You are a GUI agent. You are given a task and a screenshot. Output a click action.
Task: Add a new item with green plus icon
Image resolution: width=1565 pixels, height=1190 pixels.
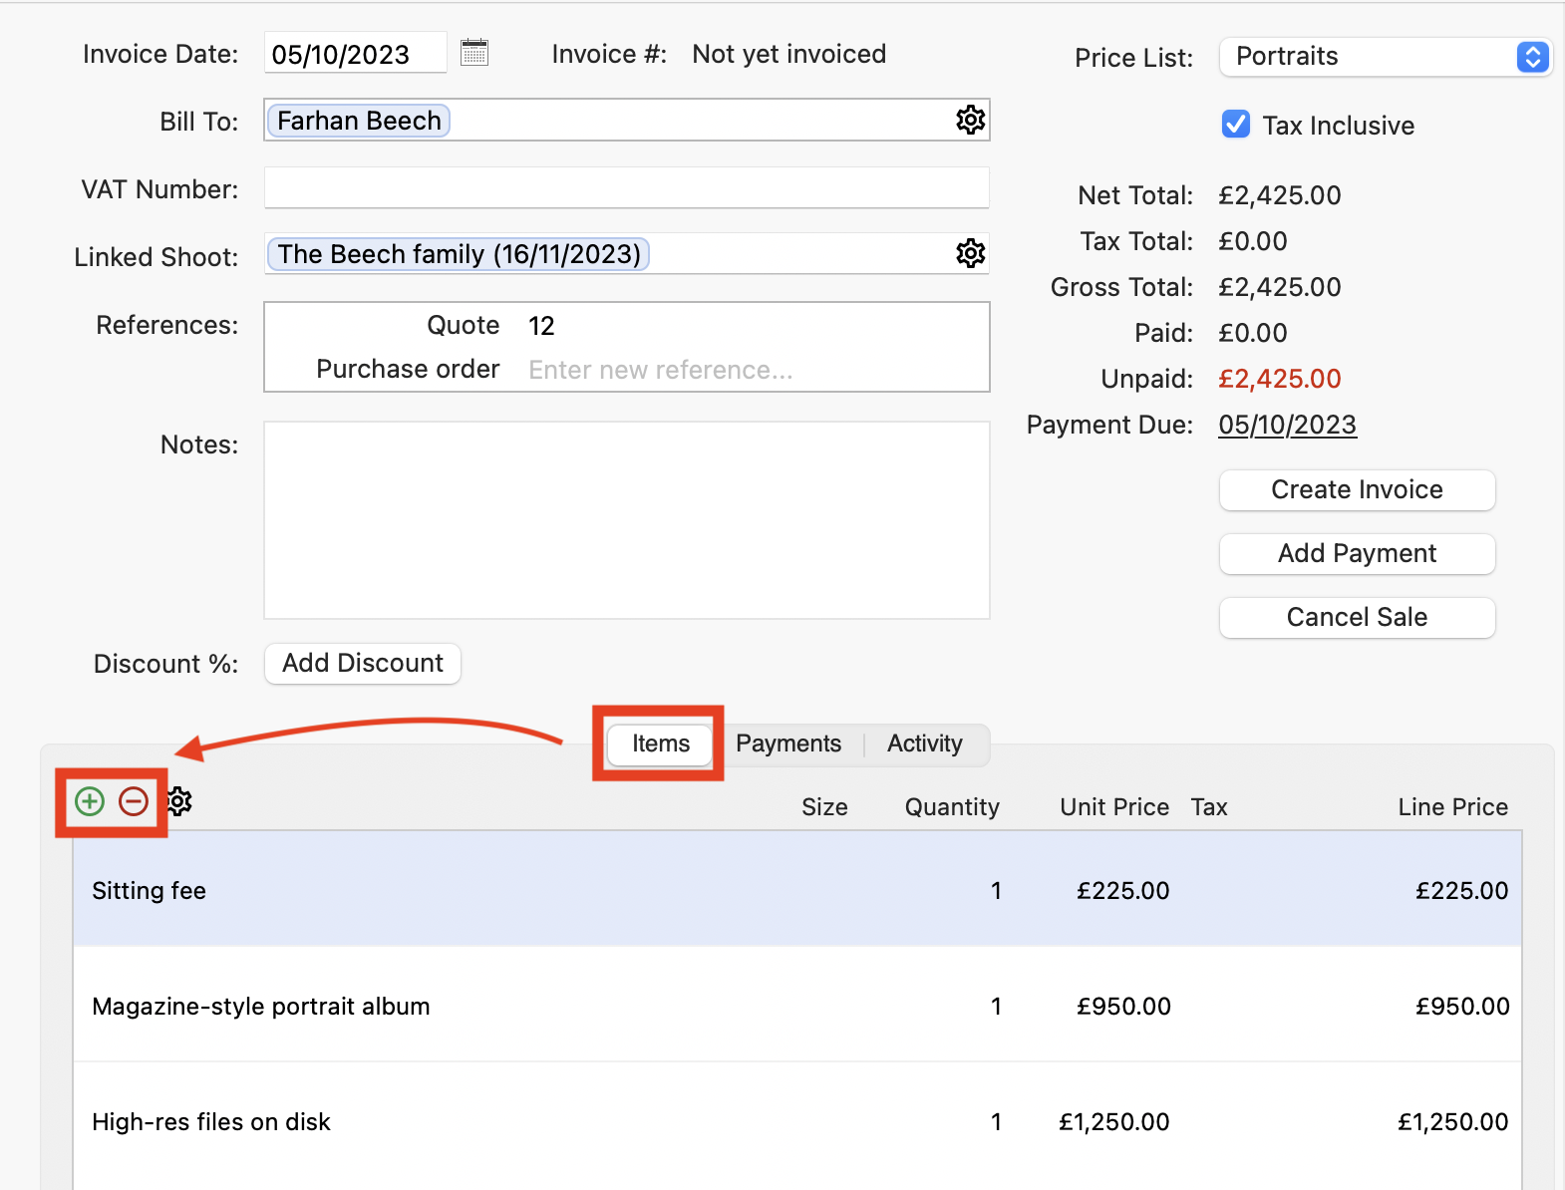click(x=90, y=801)
